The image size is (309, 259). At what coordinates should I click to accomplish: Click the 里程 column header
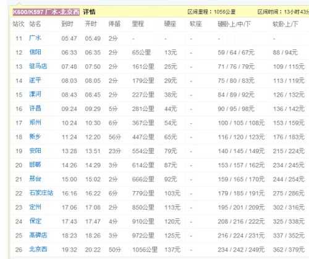point(138,24)
